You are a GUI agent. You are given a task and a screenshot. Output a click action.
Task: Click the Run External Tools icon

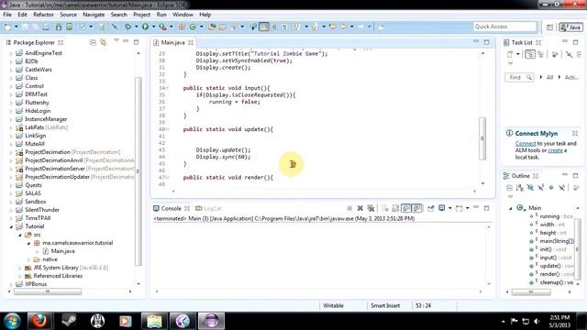162,27
